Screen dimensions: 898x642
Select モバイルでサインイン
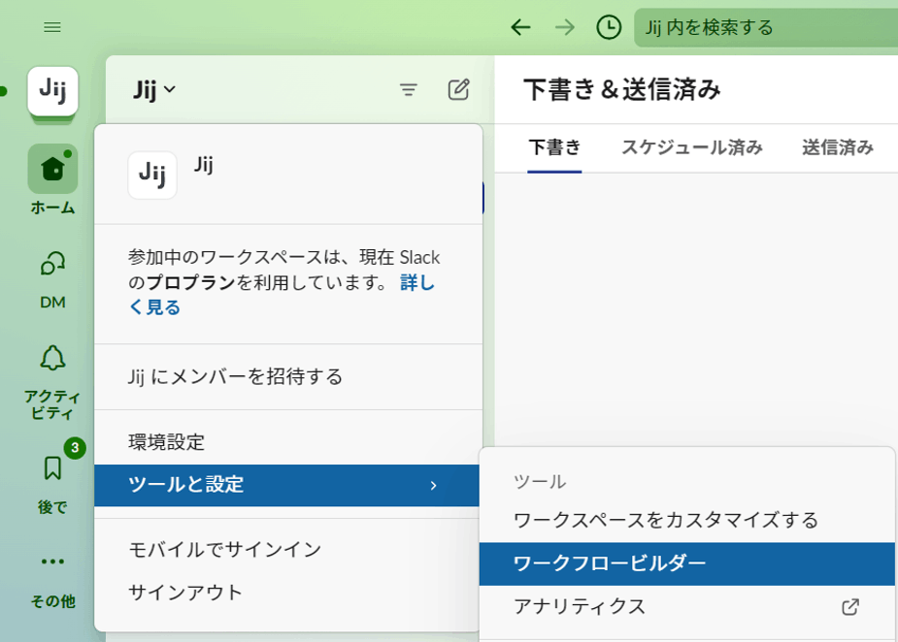coord(288,549)
